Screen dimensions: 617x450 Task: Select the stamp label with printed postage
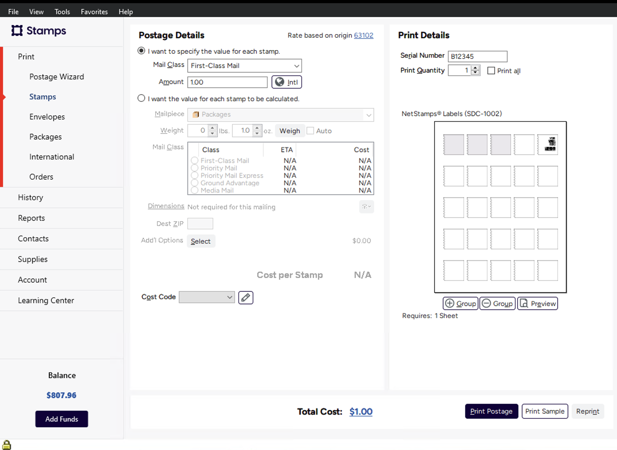[548, 144]
